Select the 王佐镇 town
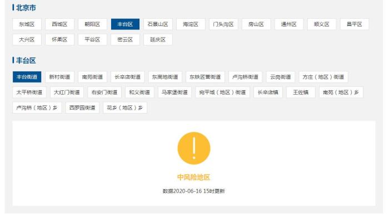Viewport: 389px width, 216px height. click(x=301, y=92)
